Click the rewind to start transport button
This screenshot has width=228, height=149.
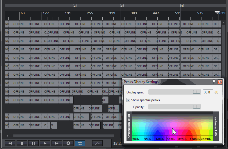(10, 143)
